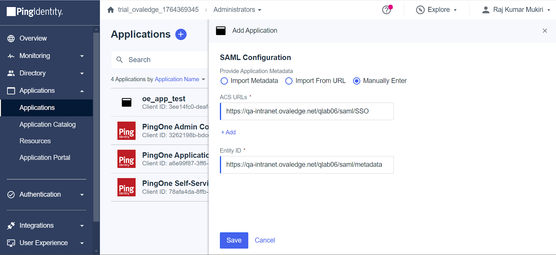Select Import From URL radio option
Viewport: 556px width, 255px height.
tap(289, 81)
